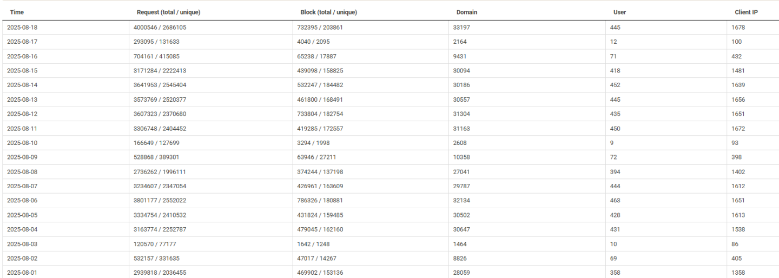Select domain count 1464
779x278 pixels.
(x=460, y=244)
